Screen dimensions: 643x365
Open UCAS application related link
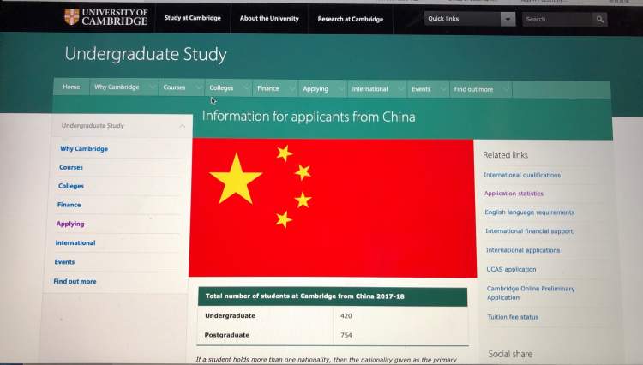[x=511, y=270]
